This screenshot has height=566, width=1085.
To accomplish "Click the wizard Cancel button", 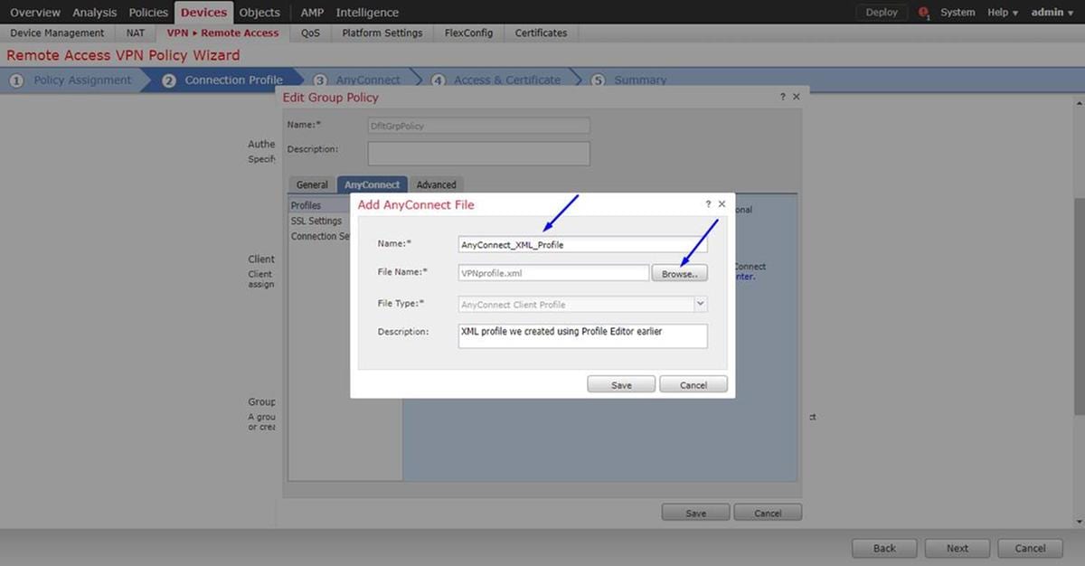I will tap(1031, 548).
